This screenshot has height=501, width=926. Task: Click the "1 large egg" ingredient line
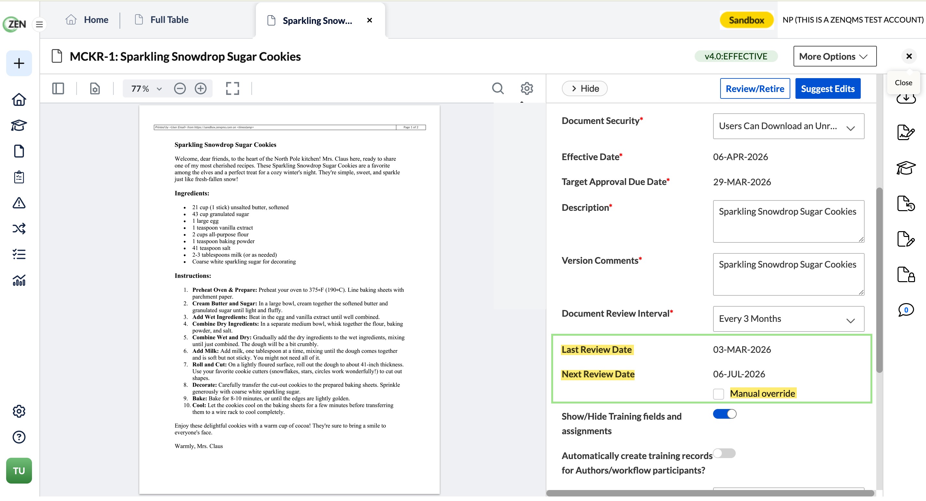[205, 221]
